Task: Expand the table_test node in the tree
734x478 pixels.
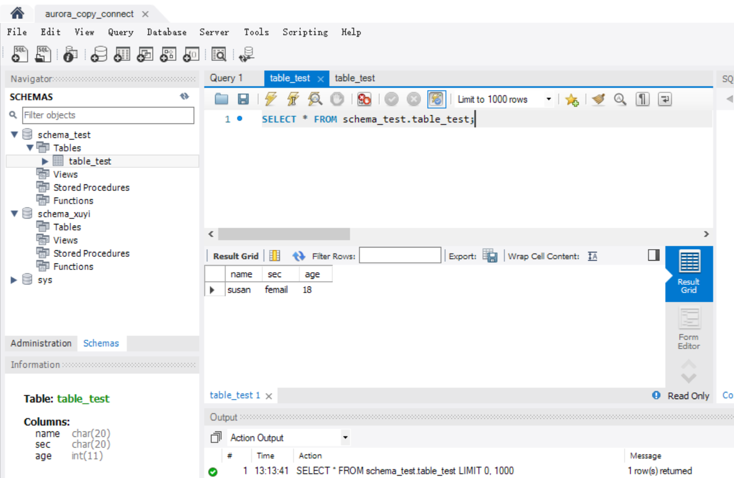Action: point(46,161)
